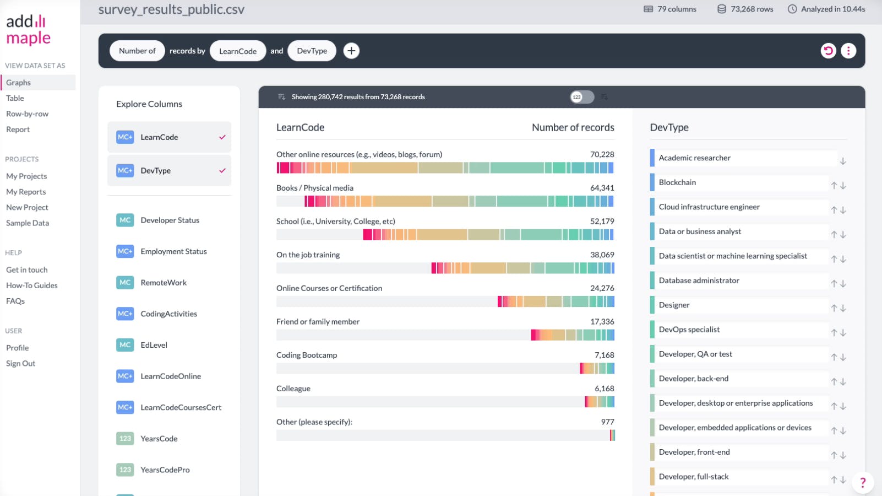
Task: Deselect the LearnCode column checkmark
Action: click(222, 137)
